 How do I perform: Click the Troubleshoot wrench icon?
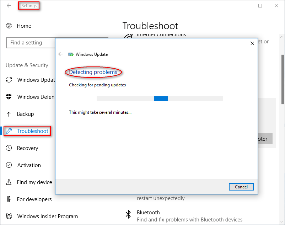click(9, 131)
